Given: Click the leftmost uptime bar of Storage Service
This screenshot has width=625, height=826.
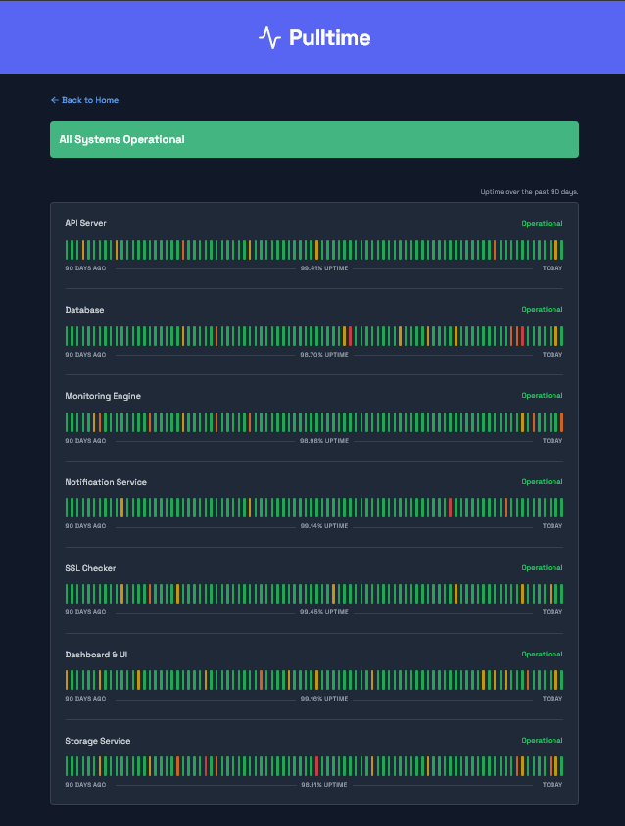Looking at the screenshot, I should click(x=67, y=767).
